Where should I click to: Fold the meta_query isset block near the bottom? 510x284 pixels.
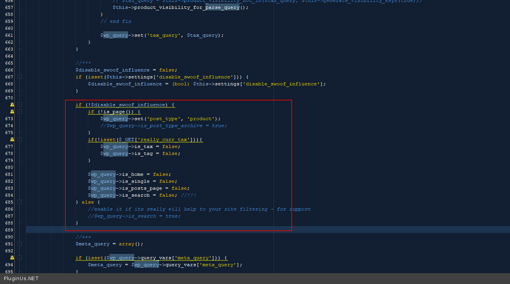click(19, 258)
